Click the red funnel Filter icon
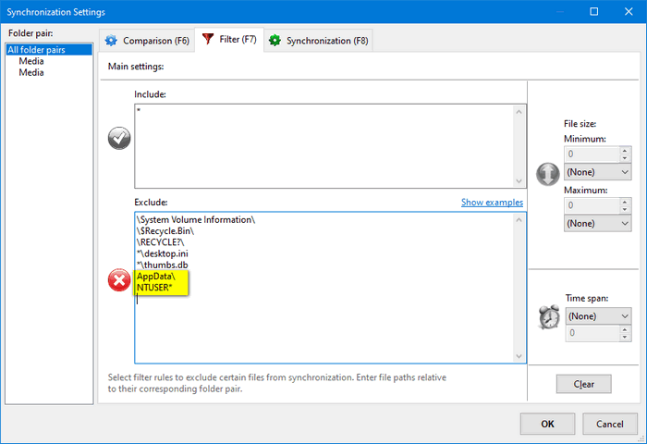Screen dimensions: 647x444 click(x=207, y=41)
